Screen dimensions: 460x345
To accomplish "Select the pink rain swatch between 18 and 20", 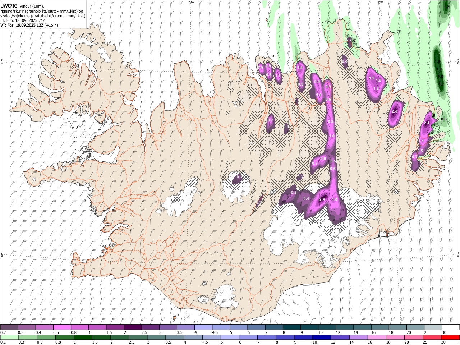I will coord(395,337).
